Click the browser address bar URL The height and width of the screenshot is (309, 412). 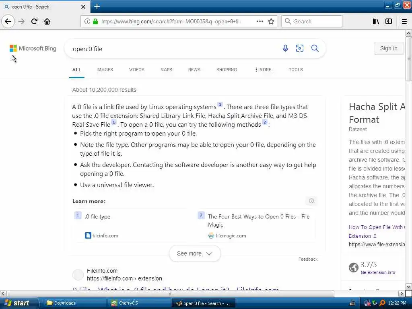tap(171, 22)
